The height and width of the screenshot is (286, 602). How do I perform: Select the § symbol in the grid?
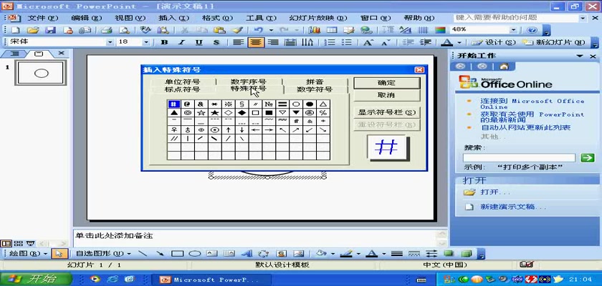(242, 104)
